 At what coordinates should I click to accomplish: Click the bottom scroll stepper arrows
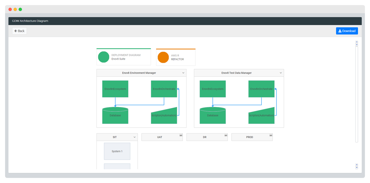pos(357,166)
